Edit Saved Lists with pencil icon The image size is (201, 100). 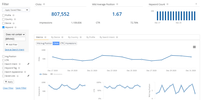tap(28, 76)
